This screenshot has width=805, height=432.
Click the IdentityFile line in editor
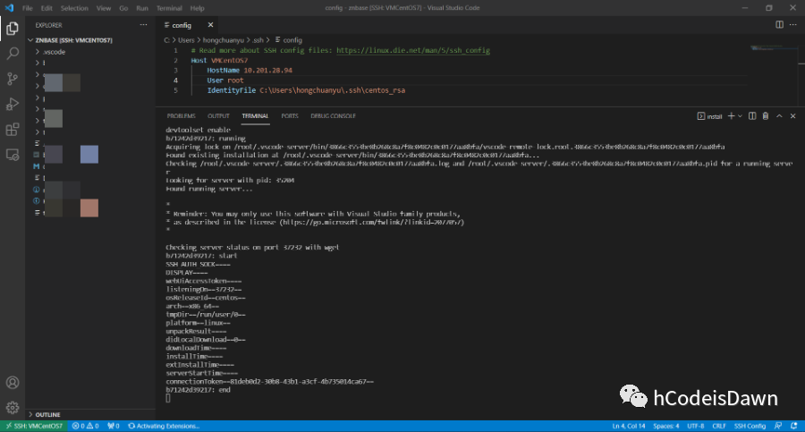coord(306,90)
